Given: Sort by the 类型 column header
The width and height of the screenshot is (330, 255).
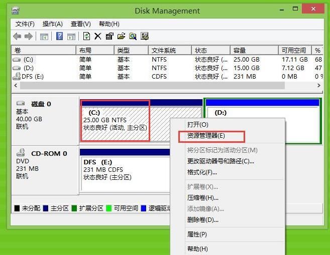Looking at the screenshot, I should [x=131, y=51].
